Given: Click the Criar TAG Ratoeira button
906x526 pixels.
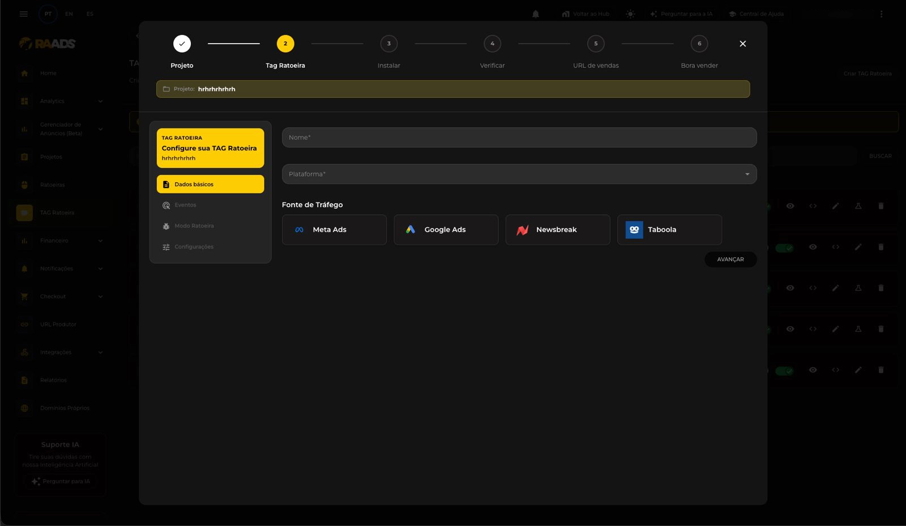Looking at the screenshot, I should (867, 74).
